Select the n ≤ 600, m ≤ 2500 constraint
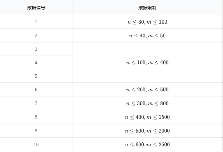This screenshot has height=152, width=223. 147,144
